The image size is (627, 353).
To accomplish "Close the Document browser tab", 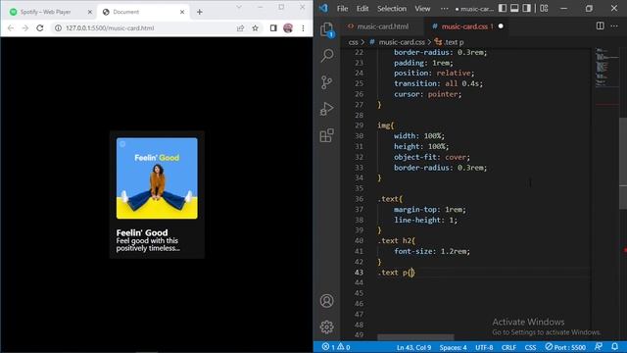I will [182, 12].
